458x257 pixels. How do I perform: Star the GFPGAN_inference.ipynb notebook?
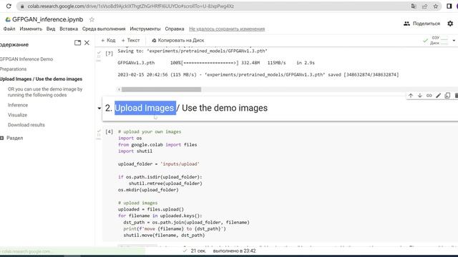92,19
